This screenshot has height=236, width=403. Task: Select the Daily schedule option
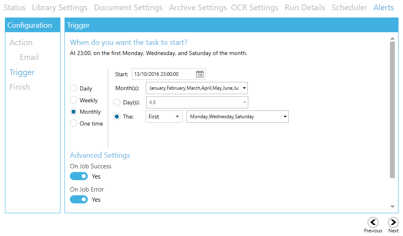coord(73,88)
